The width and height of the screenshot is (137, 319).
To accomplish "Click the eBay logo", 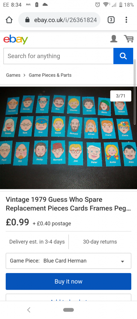I will [16, 40].
